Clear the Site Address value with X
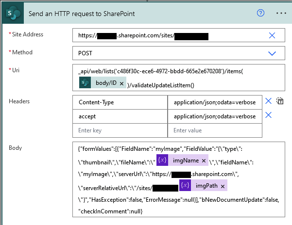This screenshot has width=292, height=225. click(272, 35)
